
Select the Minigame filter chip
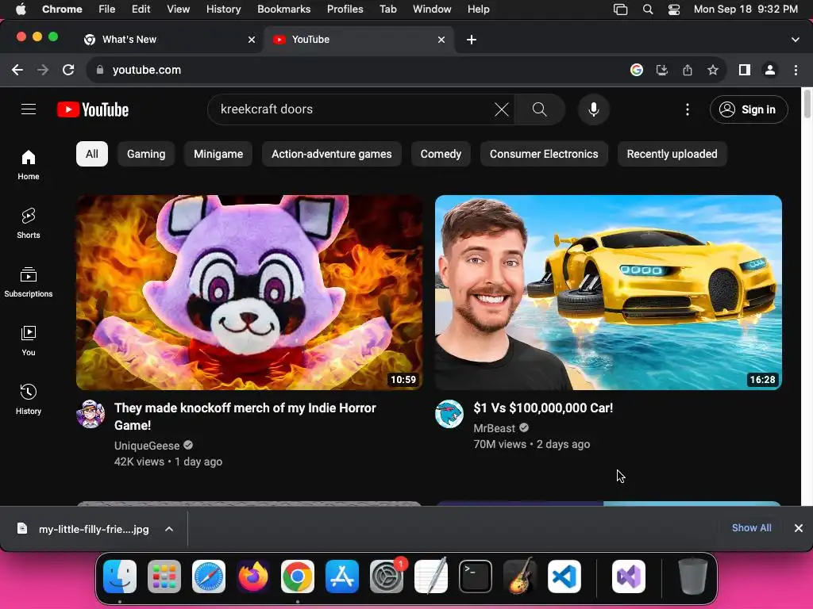218,154
